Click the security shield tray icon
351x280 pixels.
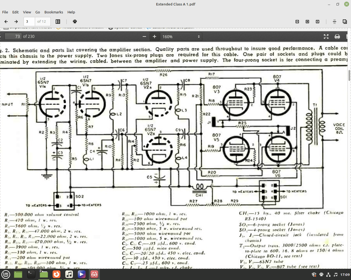click(x=314, y=275)
